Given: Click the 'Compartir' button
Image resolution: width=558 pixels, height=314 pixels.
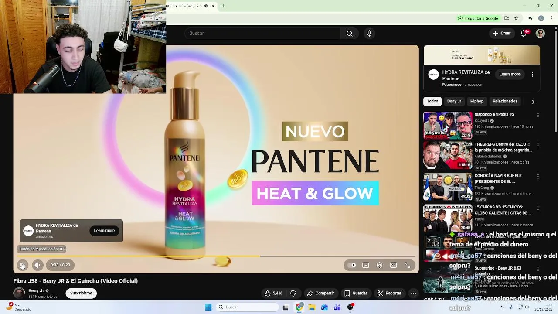Looking at the screenshot, I should point(320,294).
